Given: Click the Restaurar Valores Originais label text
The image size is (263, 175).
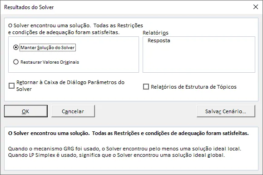Looking at the screenshot, I should pos(50,62).
